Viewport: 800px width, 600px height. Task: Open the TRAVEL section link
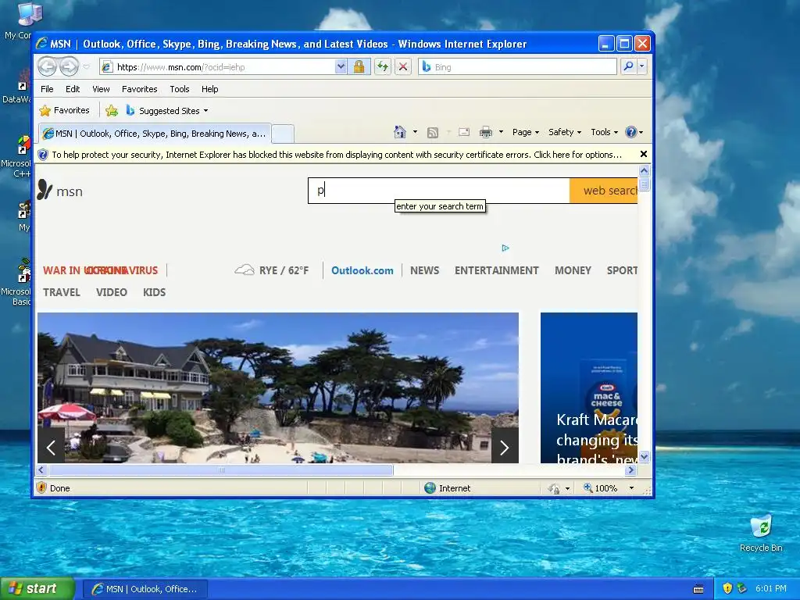[61, 292]
